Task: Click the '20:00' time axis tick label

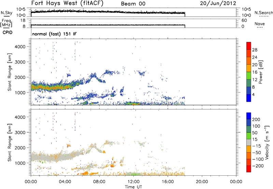Action: 202,182
